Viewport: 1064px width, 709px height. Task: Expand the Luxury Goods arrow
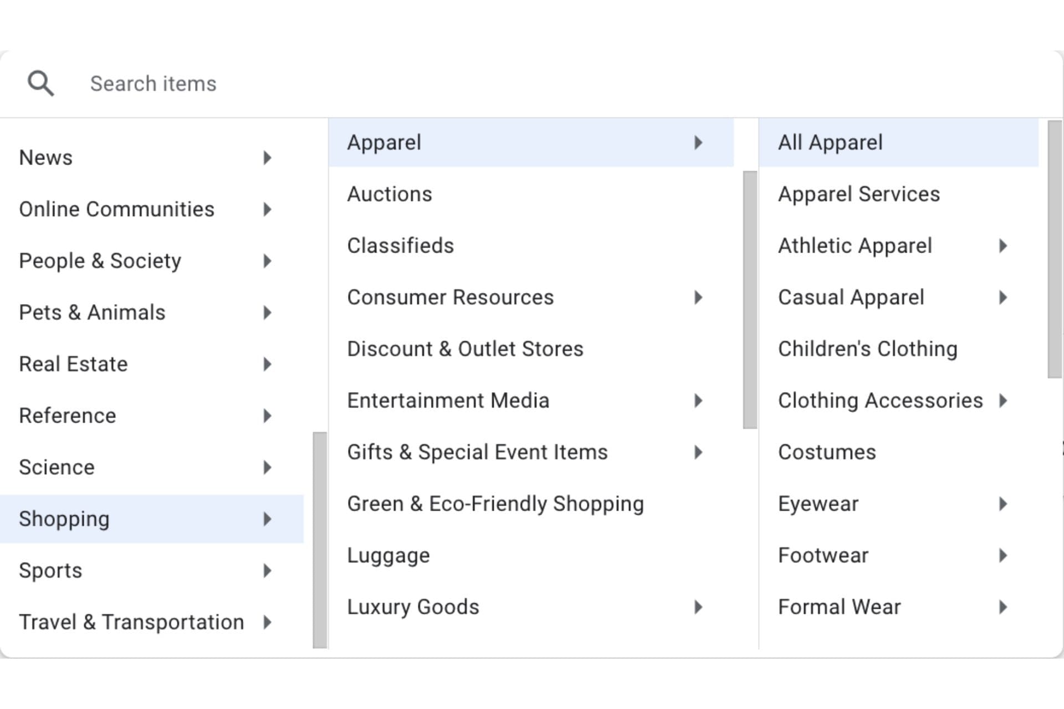[698, 607]
